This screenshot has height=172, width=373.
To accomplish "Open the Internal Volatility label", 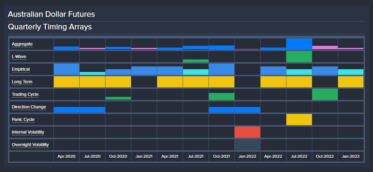I will [x=28, y=132].
